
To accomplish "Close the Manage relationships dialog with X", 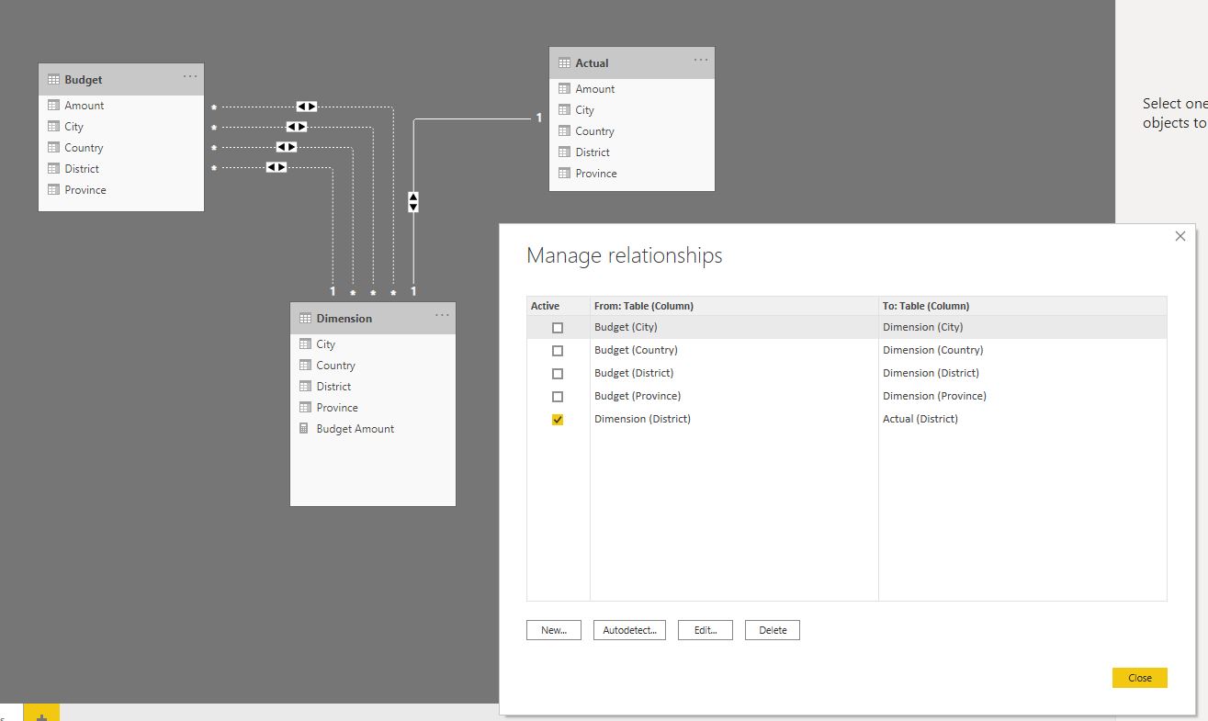I will (1180, 236).
